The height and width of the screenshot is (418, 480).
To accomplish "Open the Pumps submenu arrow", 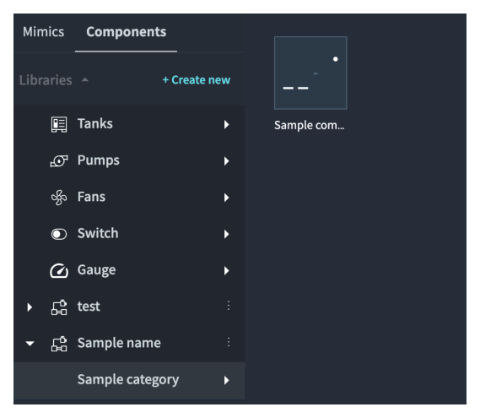I will click(x=226, y=161).
